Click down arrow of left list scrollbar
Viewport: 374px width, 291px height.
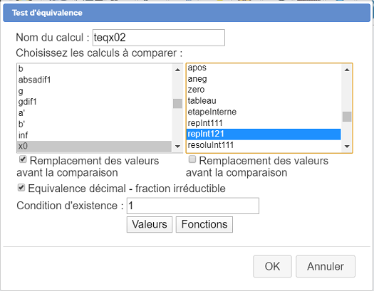[177, 147]
